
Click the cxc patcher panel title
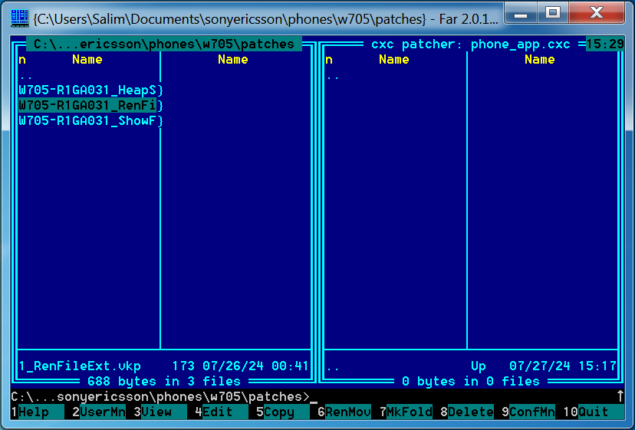click(471, 44)
